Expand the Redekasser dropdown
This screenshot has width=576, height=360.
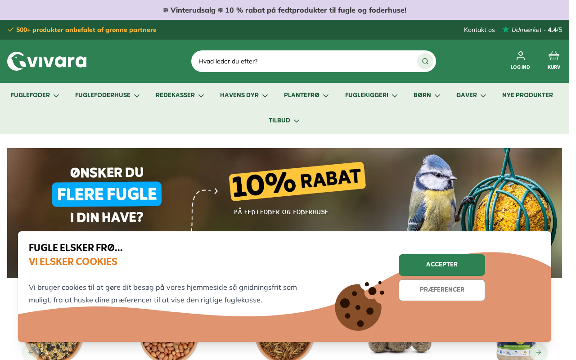coord(180,95)
